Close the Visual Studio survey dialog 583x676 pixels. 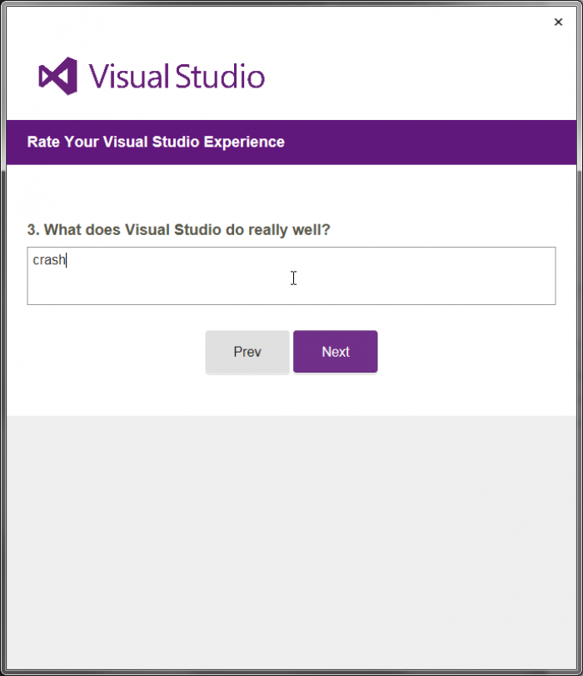(x=559, y=22)
